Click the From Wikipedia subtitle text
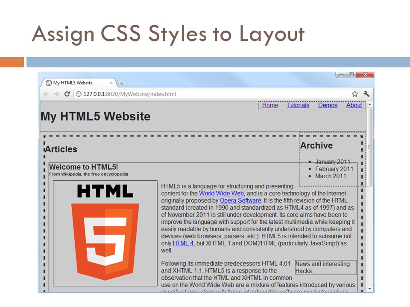The image size is (410, 307). (89, 174)
